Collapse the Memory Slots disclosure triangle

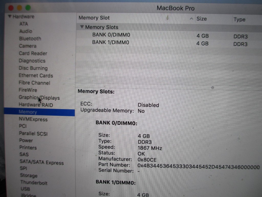[x=82, y=27]
